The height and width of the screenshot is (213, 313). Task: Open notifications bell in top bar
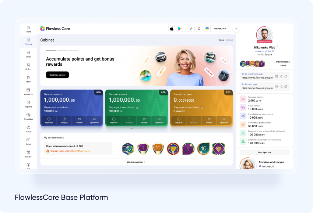[x=199, y=29]
